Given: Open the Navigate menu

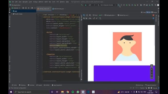Looking at the screenshot, I should 25,2.
